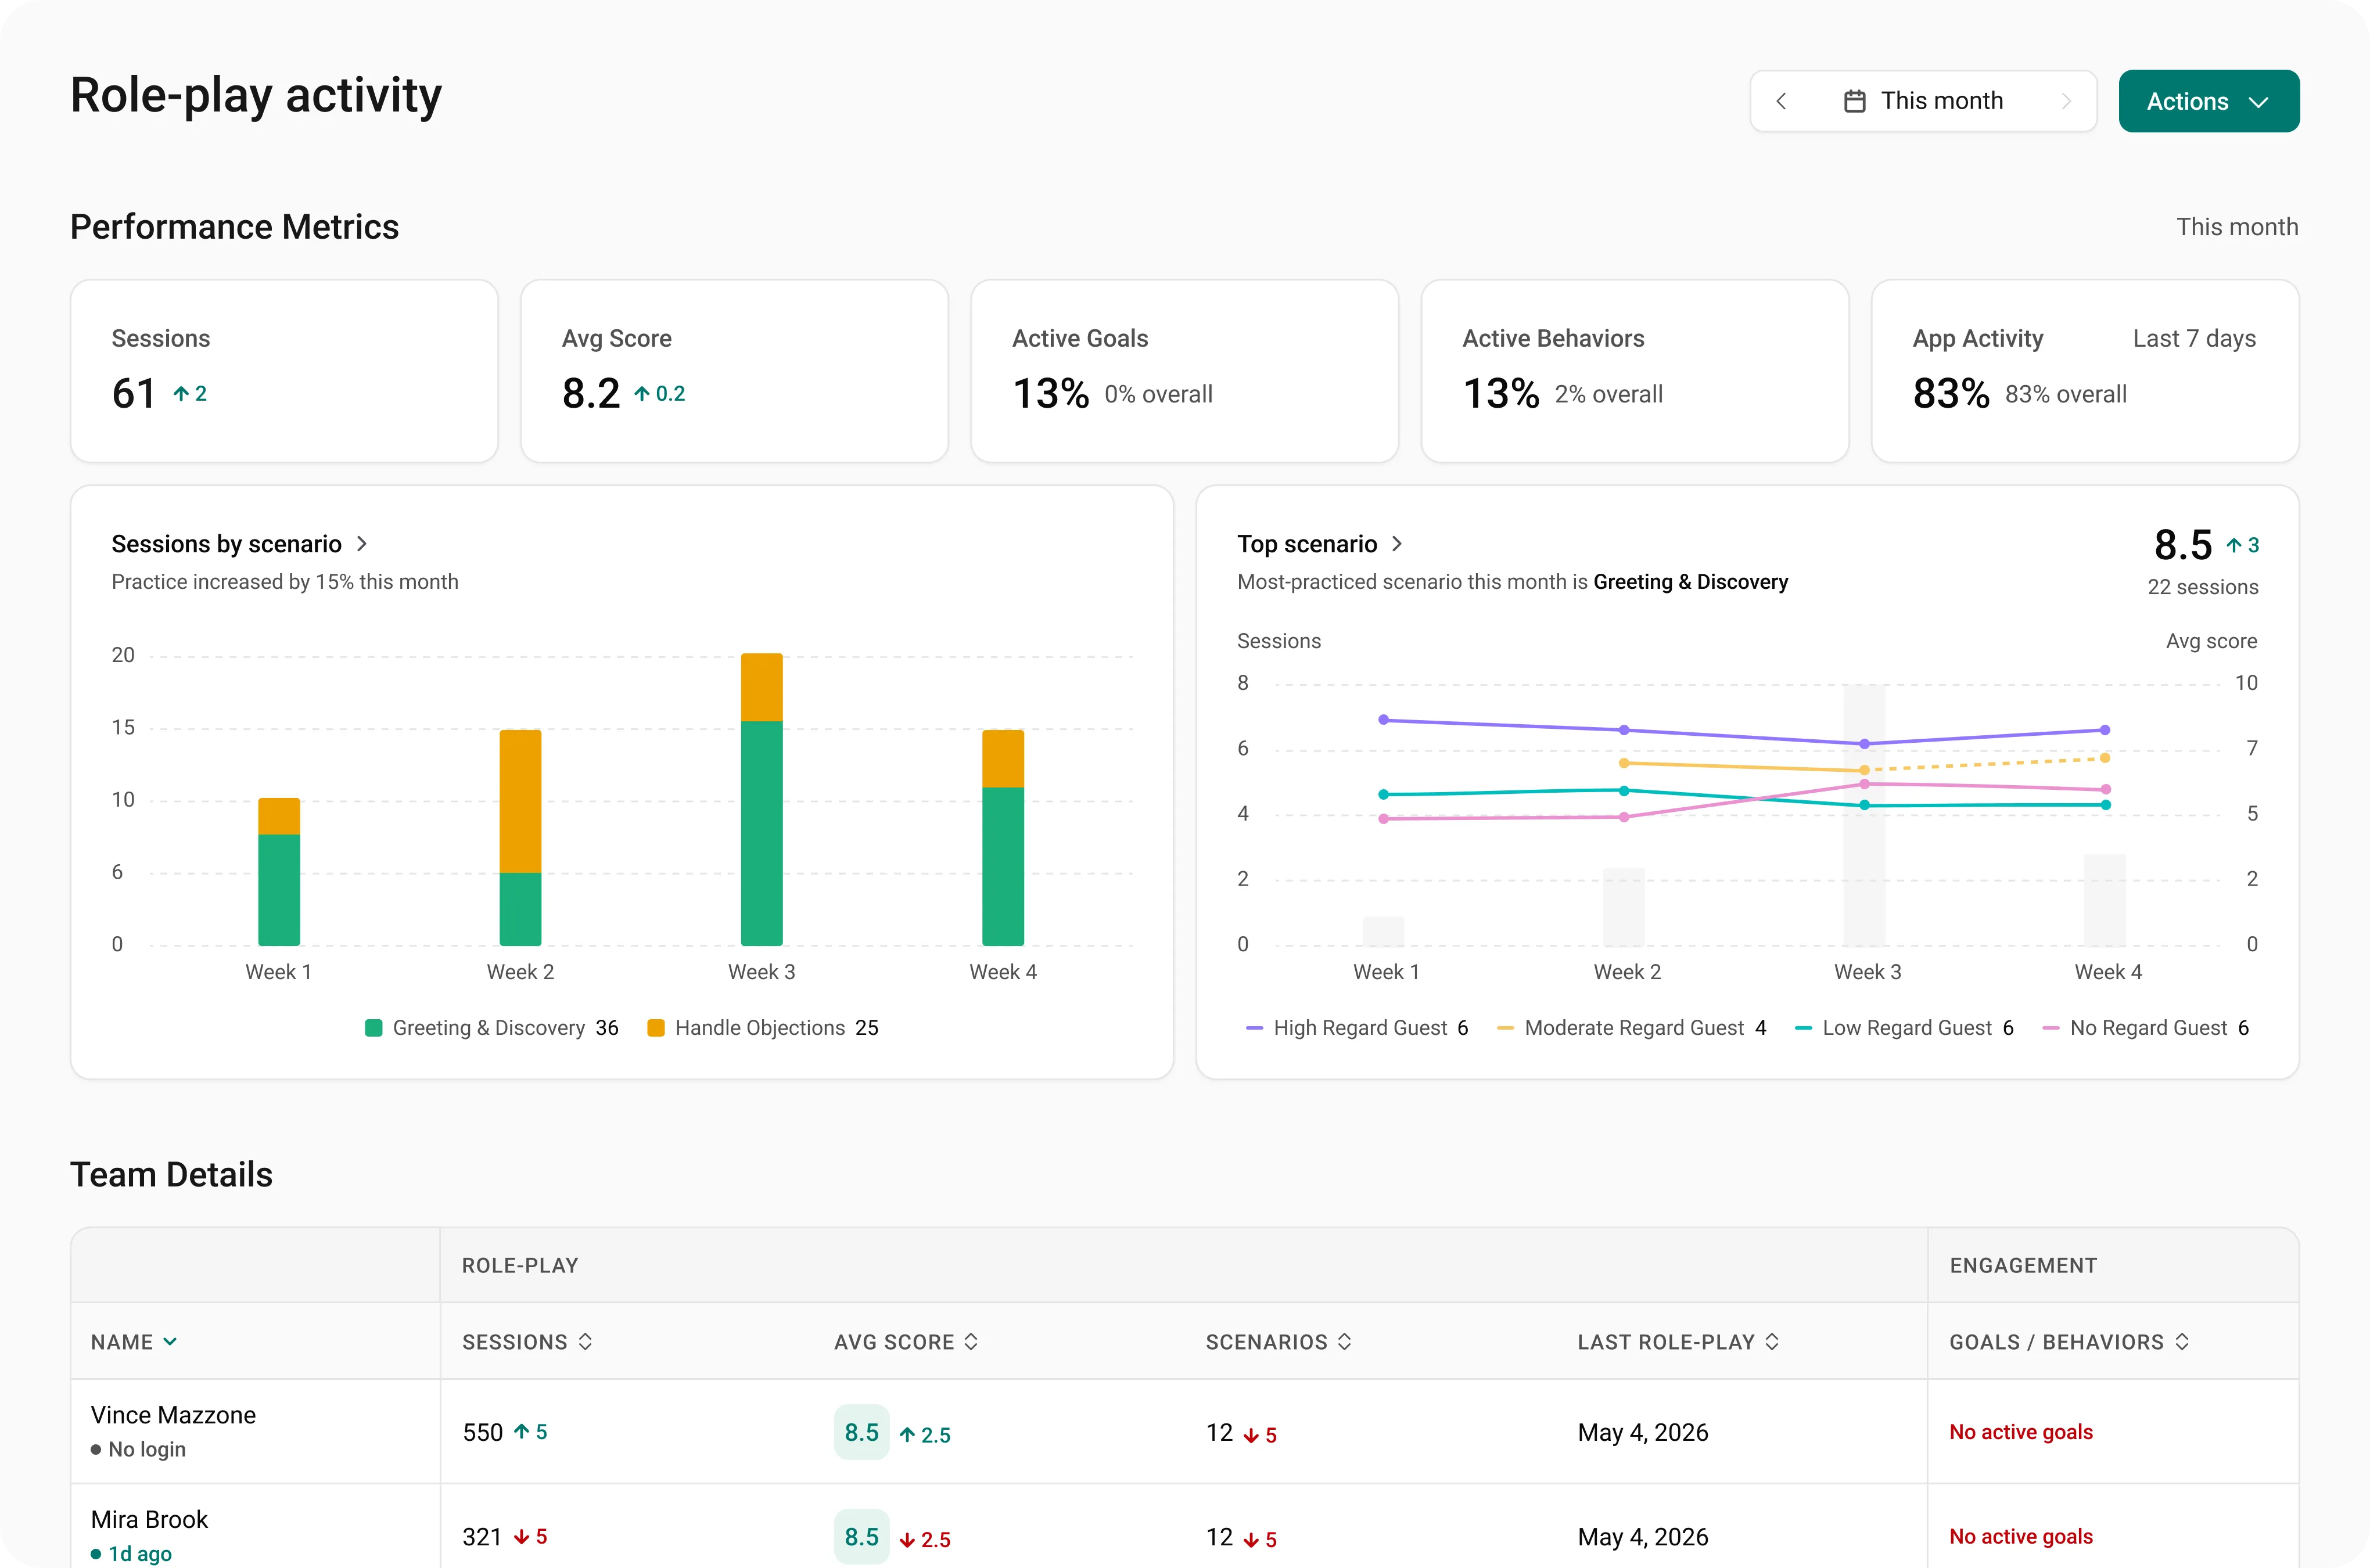This screenshot has height=1568, width=2370.
Task: Click Mira Brook's 8.5 score badge
Action: tap(861, 1537)
